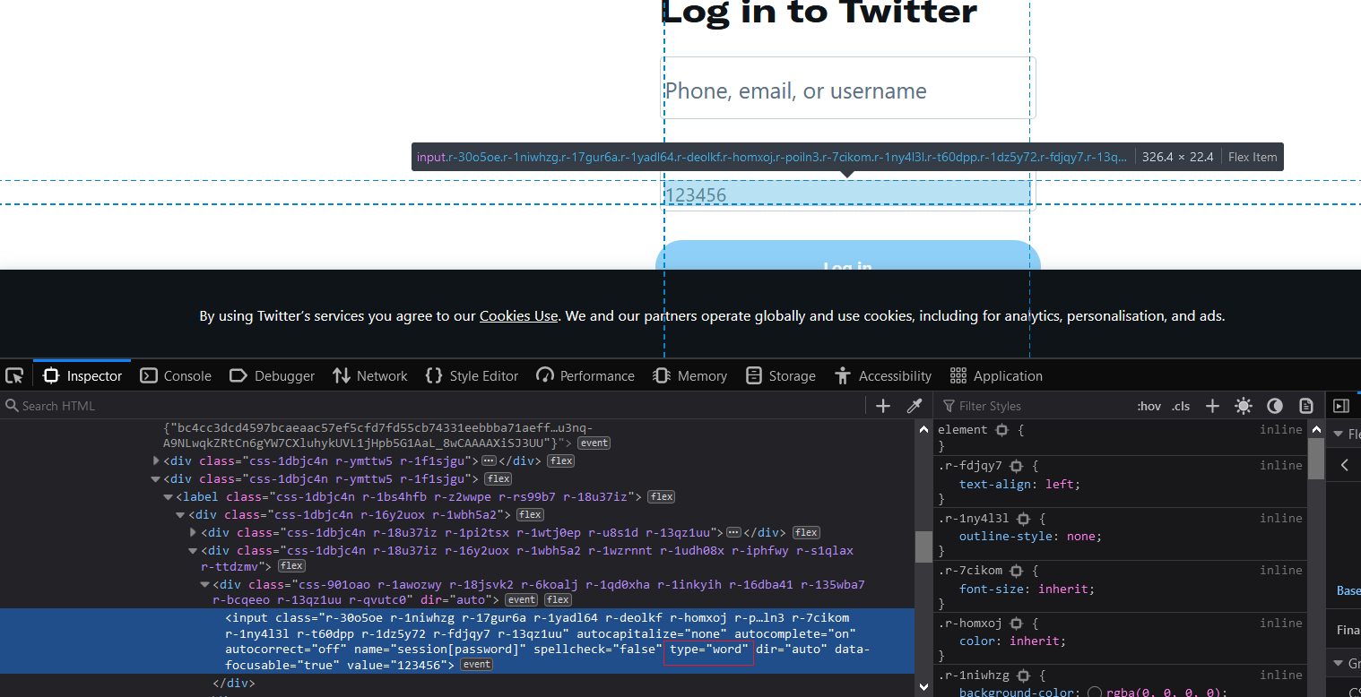Image resolution: width=1361 pixels, height=697 pixels.
Task: Toggle flex badge on r-ttdzmv div
Action: [291, 566]
